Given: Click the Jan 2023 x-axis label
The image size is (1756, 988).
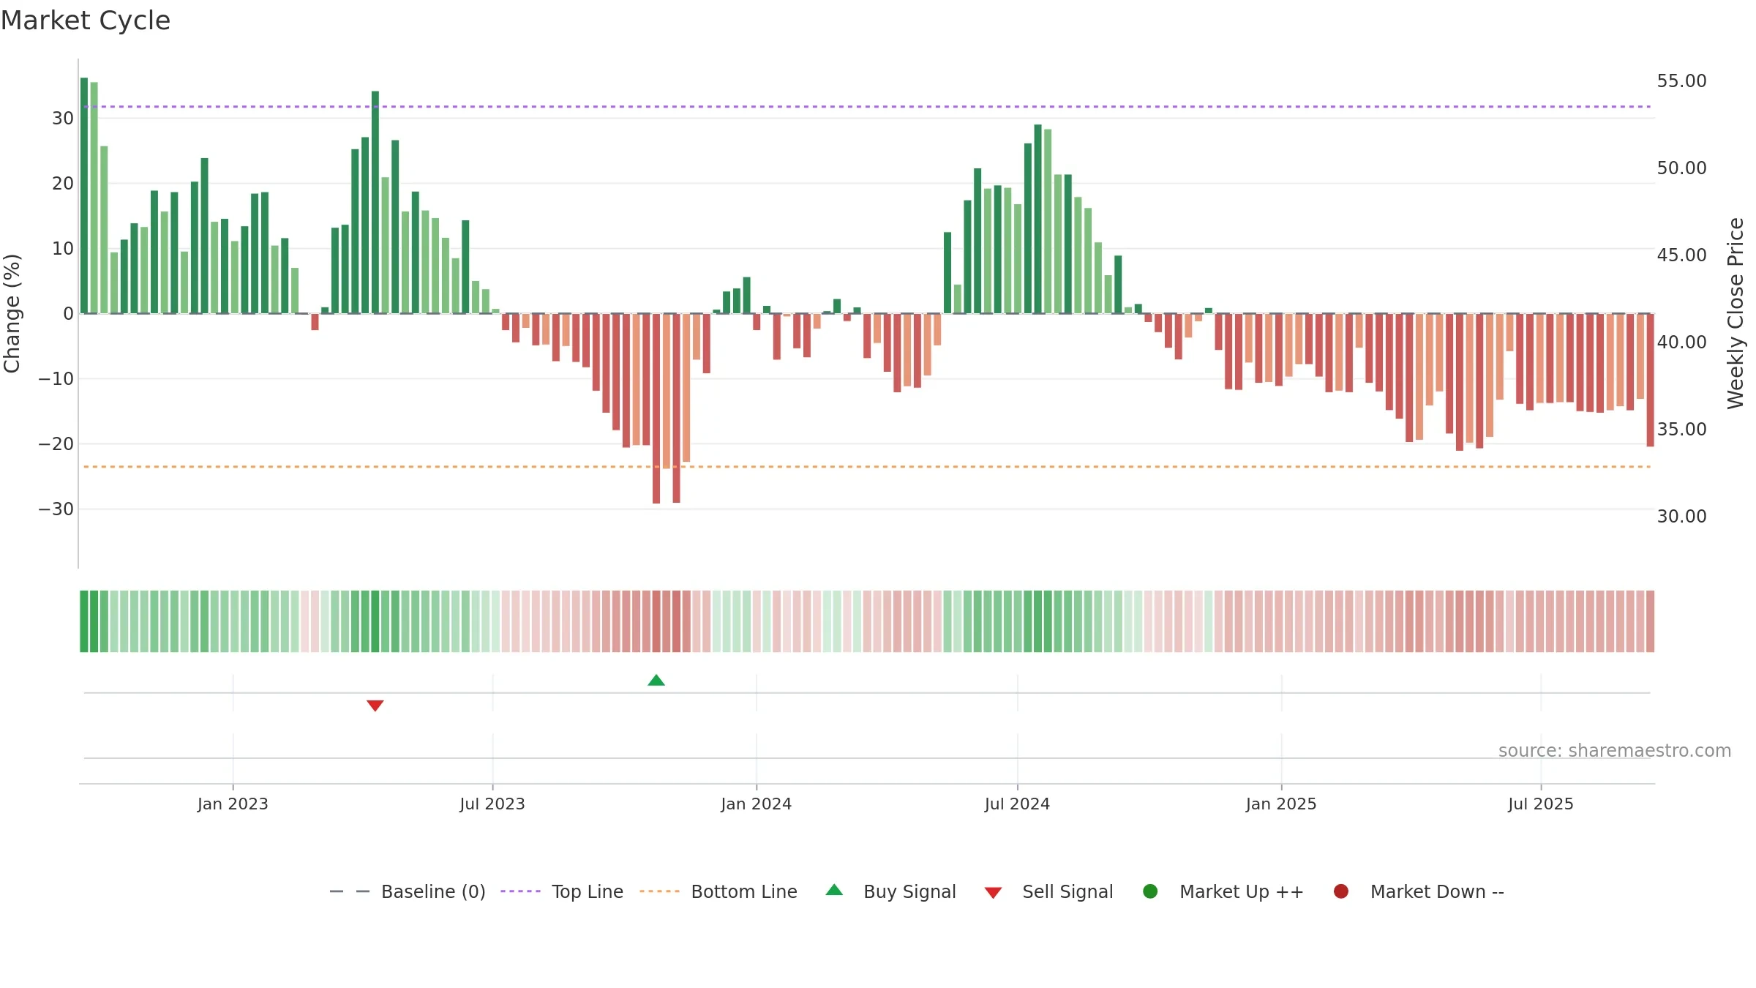Looking at the screenshot, I should tap(233, 804).
